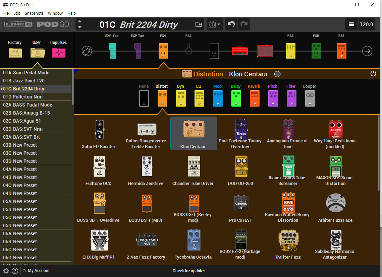Choose the DOD OD-250 pedal

click(240, 170)
